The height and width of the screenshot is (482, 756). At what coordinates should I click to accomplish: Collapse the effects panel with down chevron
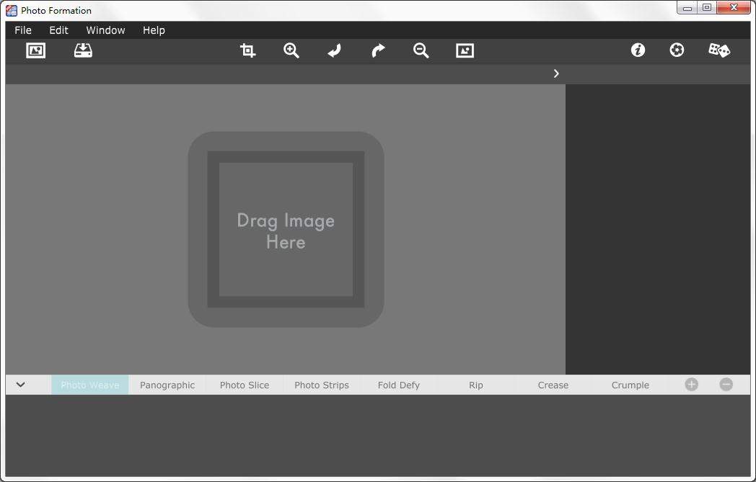click(21, 385)
